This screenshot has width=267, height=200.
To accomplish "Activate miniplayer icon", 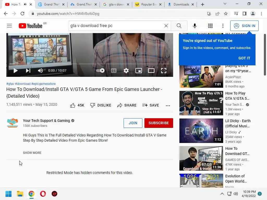I will point(139,70).
